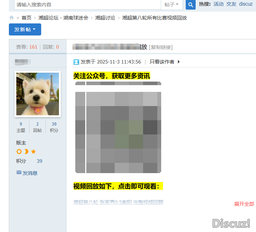Click the post author icon beside 发表于

[x=76, y=62]
